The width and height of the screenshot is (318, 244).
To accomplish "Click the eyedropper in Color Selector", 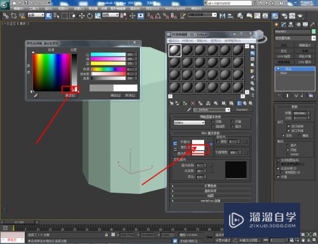I will pos(36,96).
